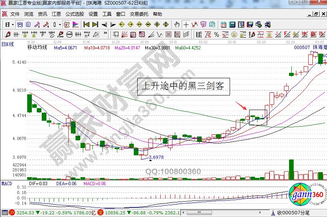Select the hand pan tool

(177, 25)
